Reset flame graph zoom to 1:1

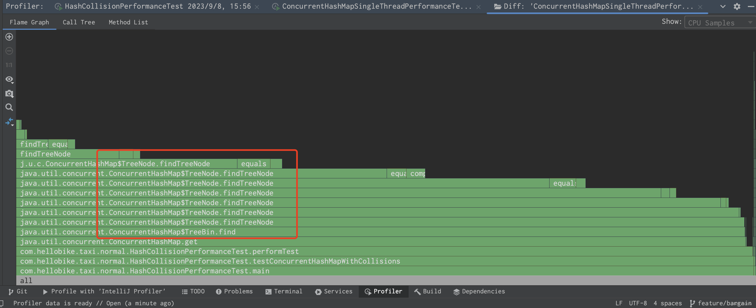[x=9, y=65]
